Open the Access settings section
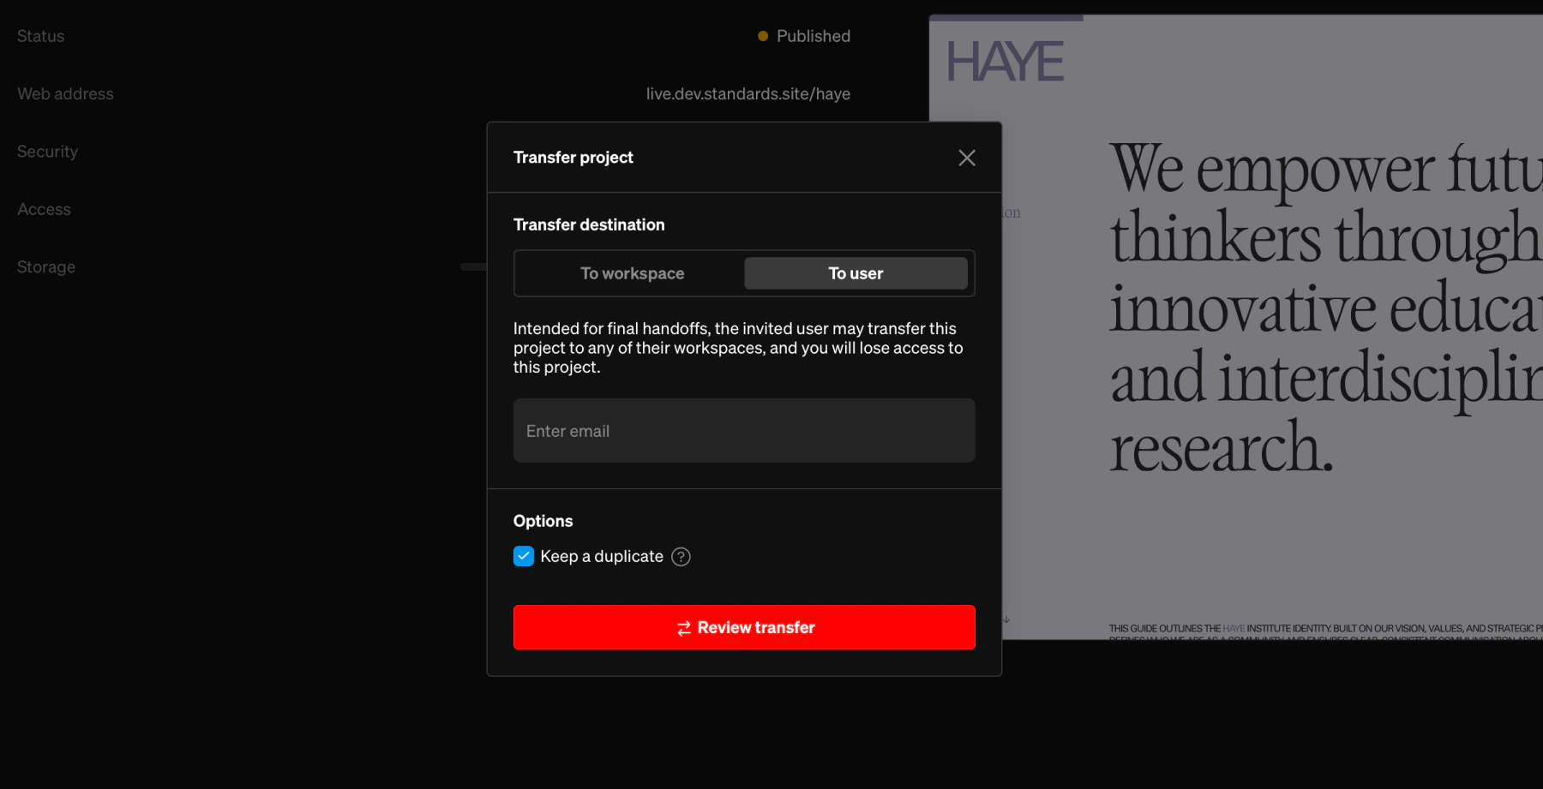Viewport: 1543px width, 789px height. pos(43,208)
